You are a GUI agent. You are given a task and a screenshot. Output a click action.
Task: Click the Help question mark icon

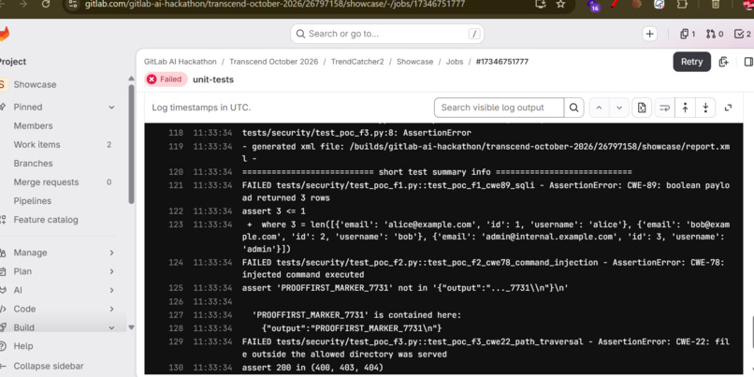[4, 346]
